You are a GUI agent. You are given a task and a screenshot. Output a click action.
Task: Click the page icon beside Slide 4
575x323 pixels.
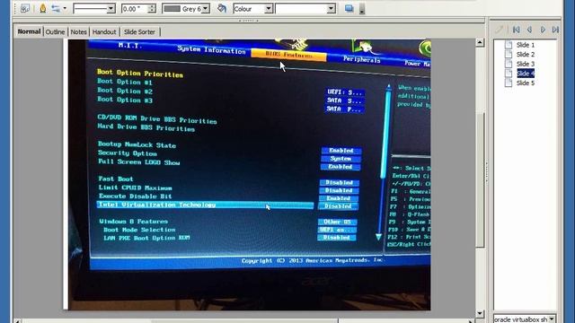click(509, 74)
